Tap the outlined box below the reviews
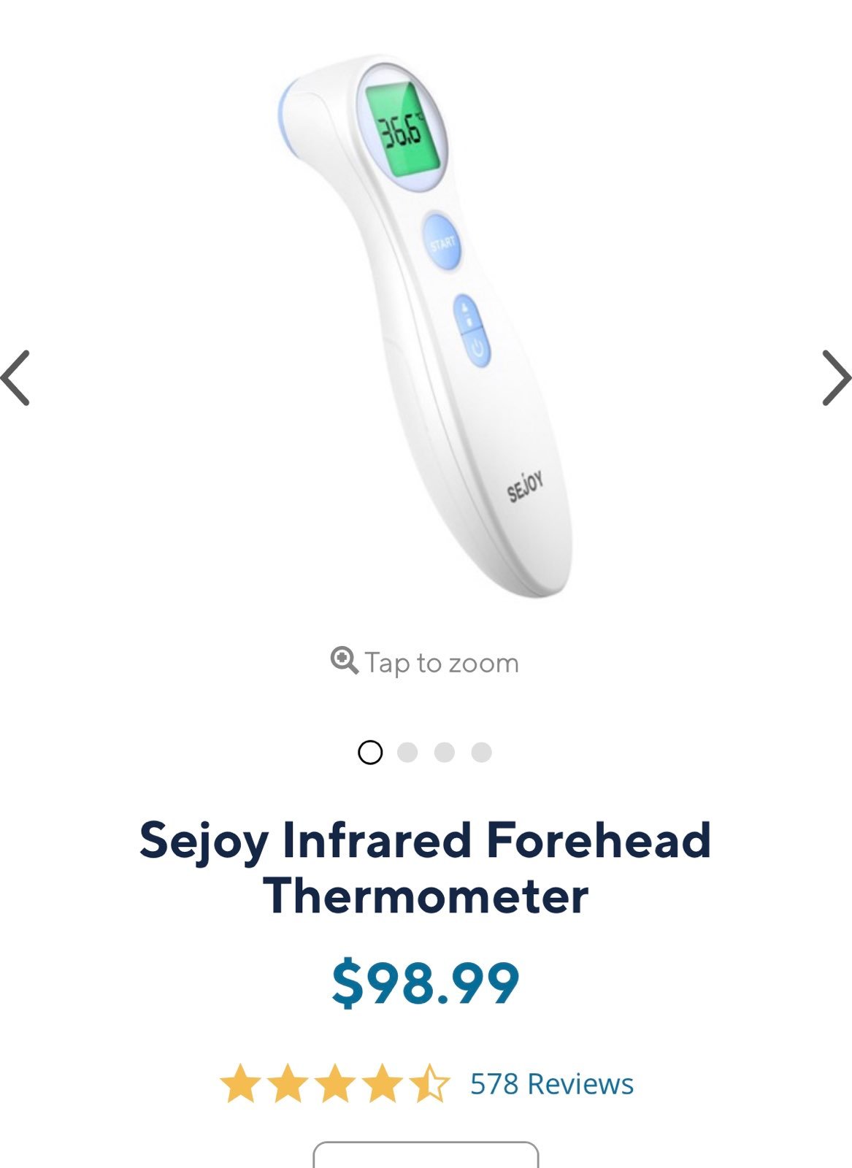Screen dimensions: 852x1168 click(426, 1155)
